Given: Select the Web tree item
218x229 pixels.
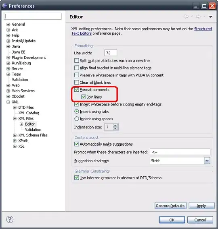Looking at the screenshot, I should coord(16,85).
